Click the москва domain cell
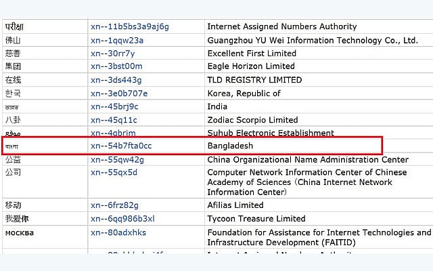The width and height of the screenshot is (433, 271). (x=45, y=237)
